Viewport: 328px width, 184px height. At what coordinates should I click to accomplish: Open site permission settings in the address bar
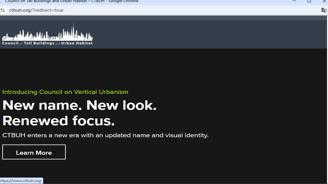tap(4, 10)
